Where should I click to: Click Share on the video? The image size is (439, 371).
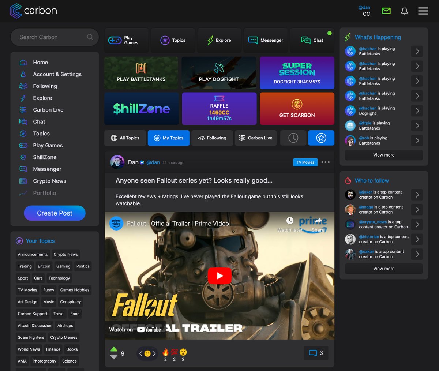pyautogui.click(x=318, y=224)
